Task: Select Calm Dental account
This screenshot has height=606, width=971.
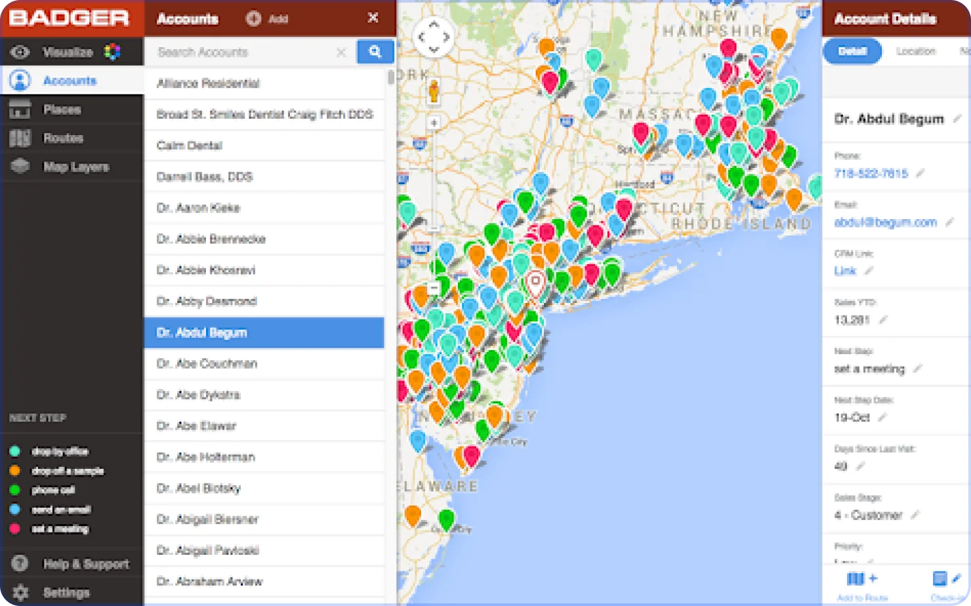Action: [264, 146]
